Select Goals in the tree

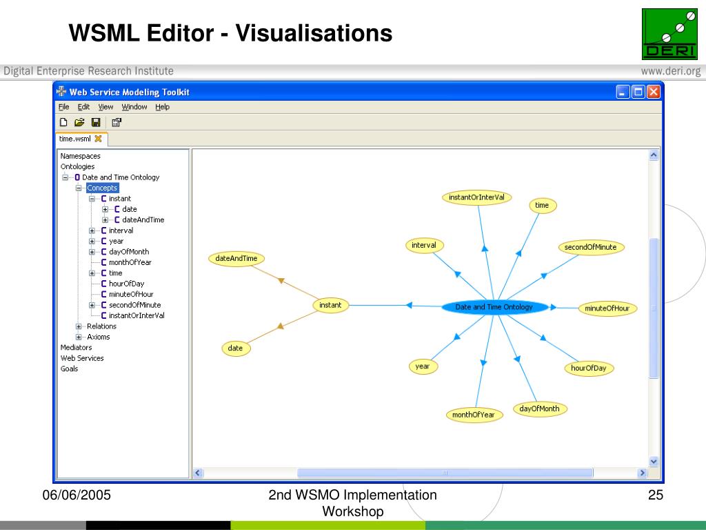click(70, 369)
